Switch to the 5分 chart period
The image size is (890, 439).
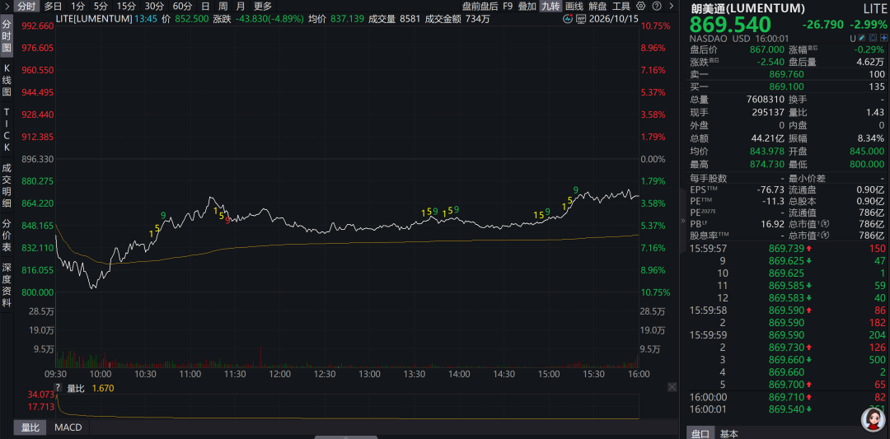[x=101, y=7]
